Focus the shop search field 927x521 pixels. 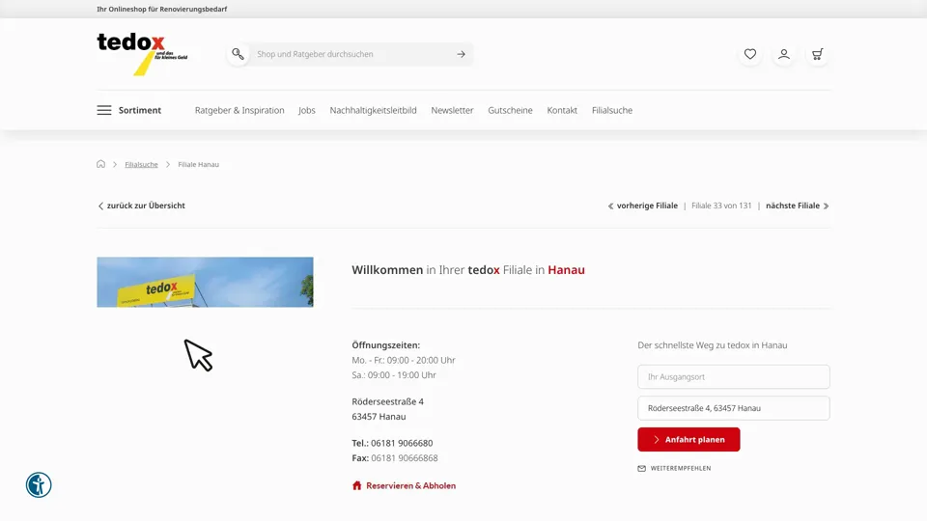351,54
